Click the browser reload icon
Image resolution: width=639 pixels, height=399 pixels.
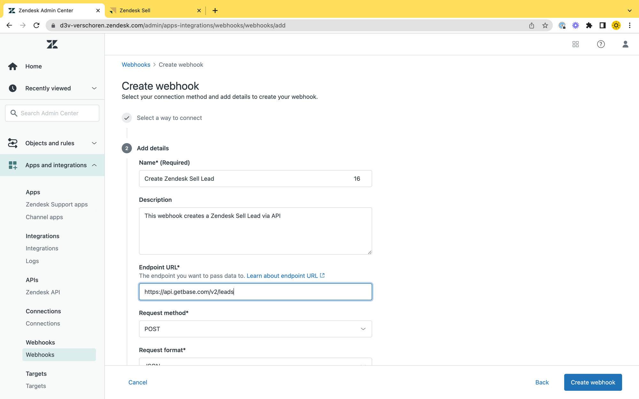pos(36,26)
